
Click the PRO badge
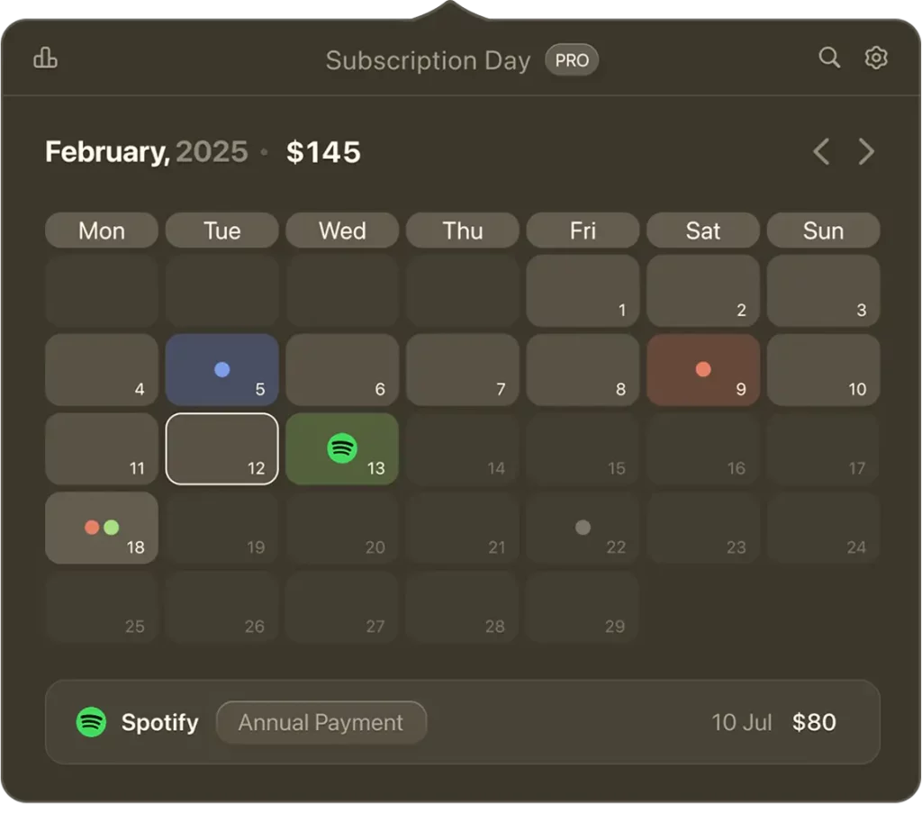click(x=572, y=60)
